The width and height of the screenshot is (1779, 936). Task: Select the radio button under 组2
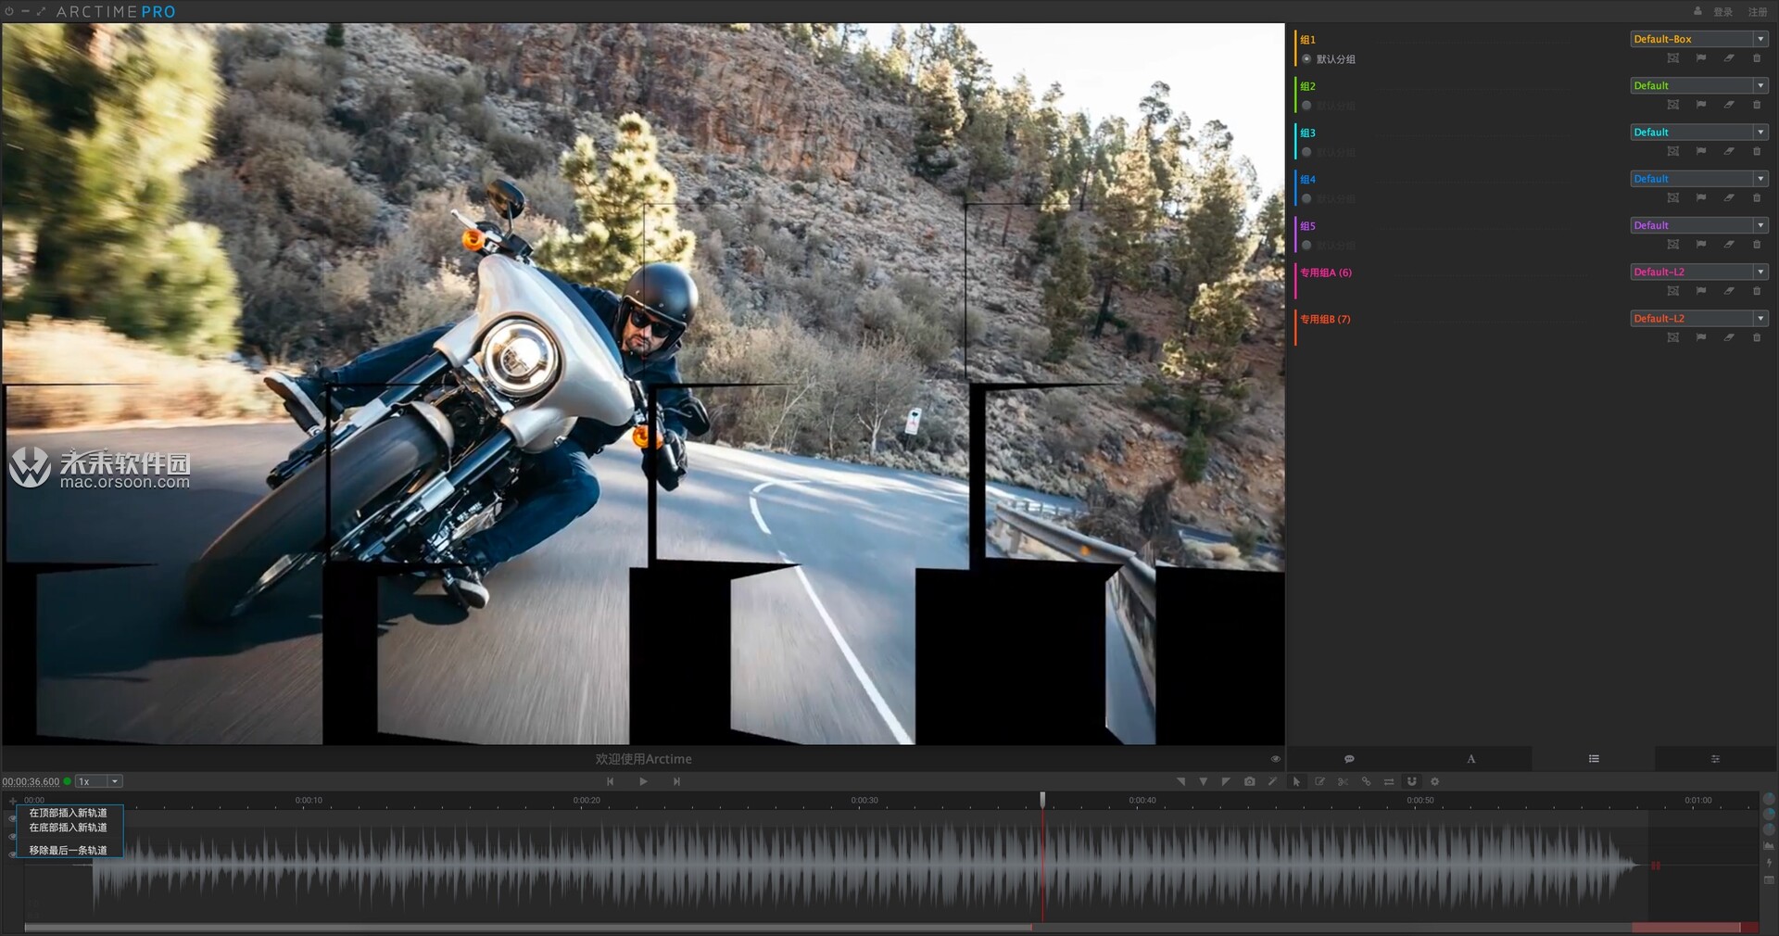click(x=1306, y=105)
